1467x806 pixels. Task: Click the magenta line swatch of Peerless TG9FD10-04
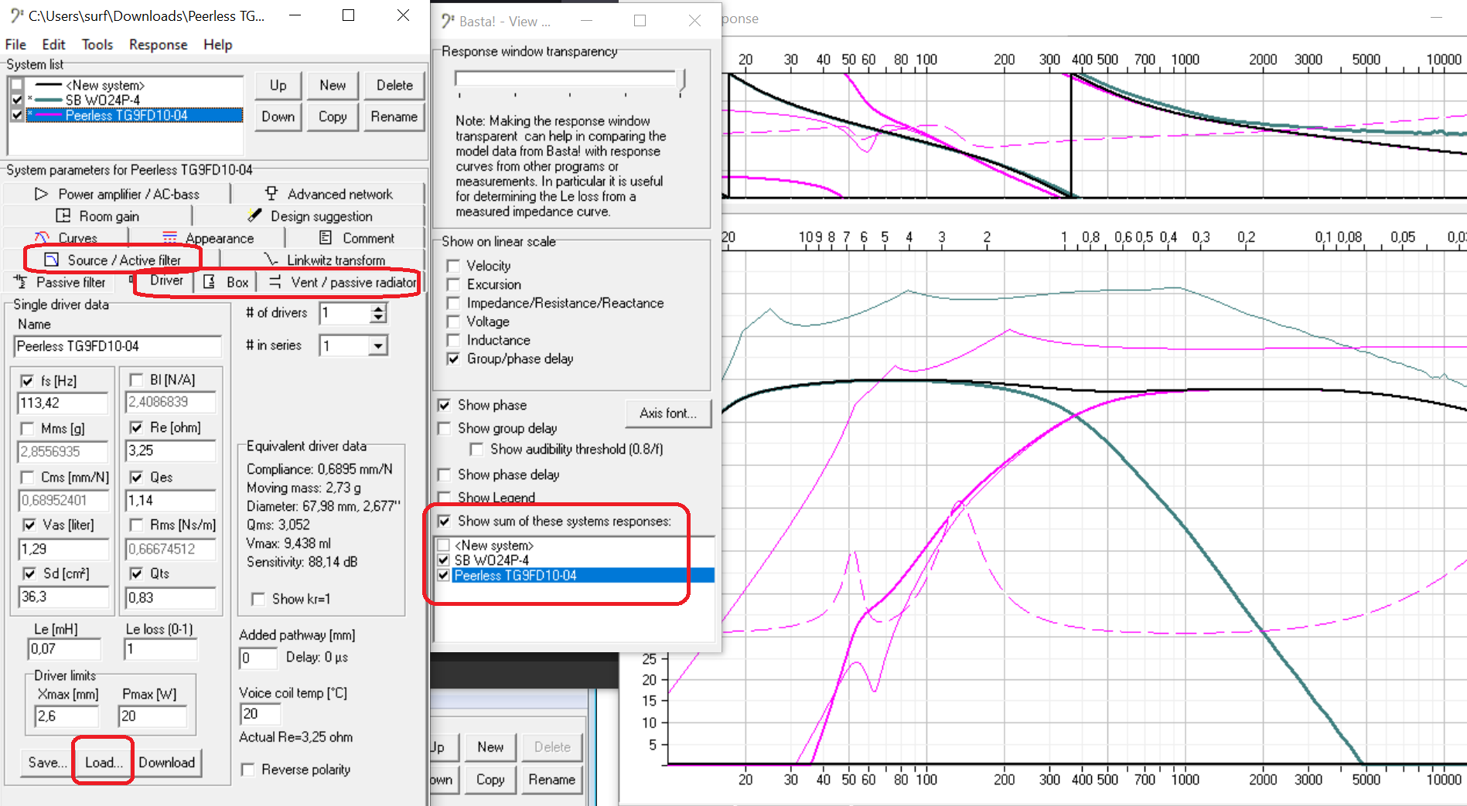coord(47,116)
